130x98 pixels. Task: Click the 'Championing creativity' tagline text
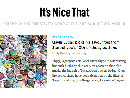click(x=65, y=24)
